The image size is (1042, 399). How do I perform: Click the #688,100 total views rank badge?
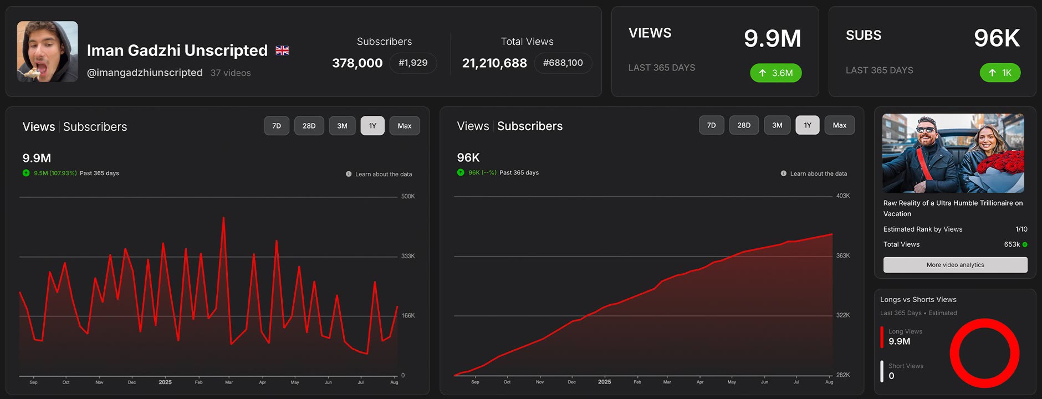pos(563,63)
